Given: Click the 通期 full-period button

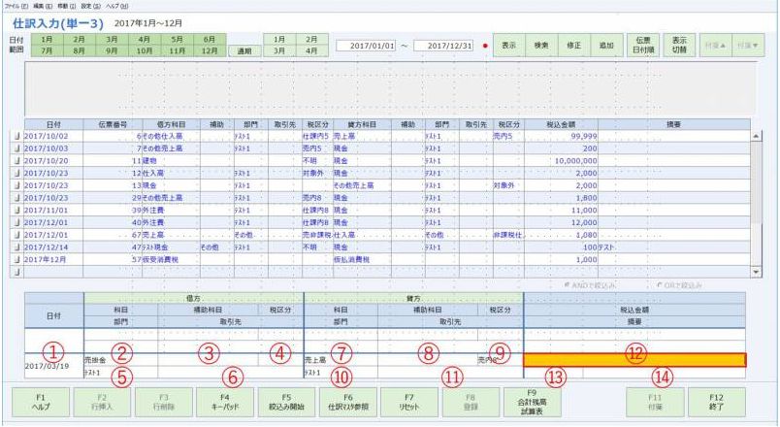Looking at the screenshot, I should tap(244, 50).
